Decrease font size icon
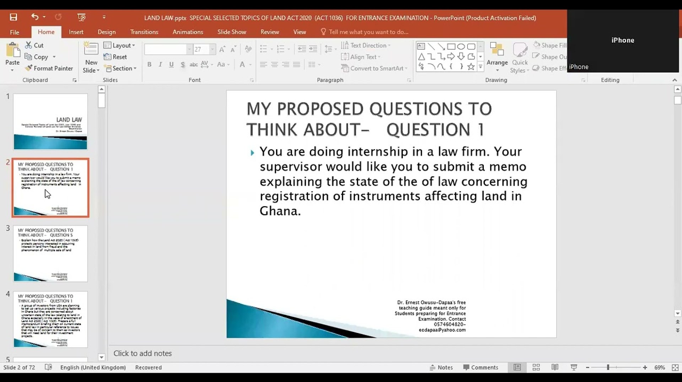The image size is (682, 382). coord(233,49)
